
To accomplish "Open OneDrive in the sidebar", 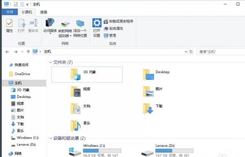I will pos(20,74).
